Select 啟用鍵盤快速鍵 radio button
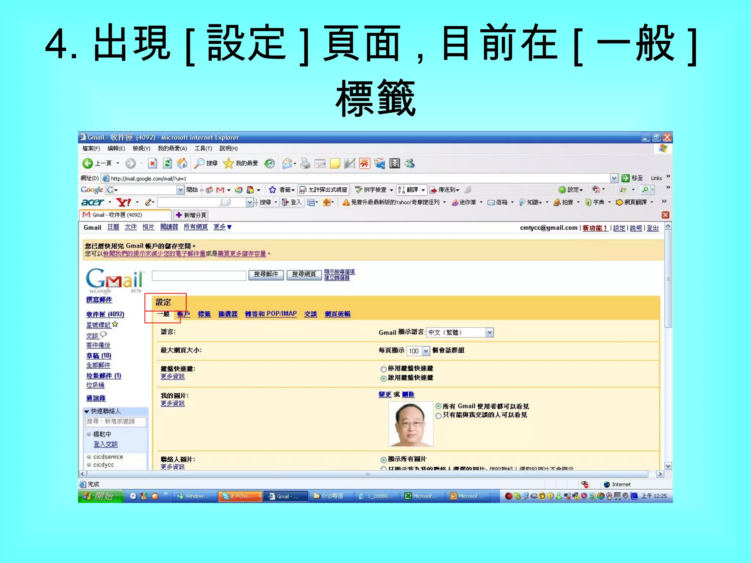This screenshot has width=751, height=563. pos(384,378)
